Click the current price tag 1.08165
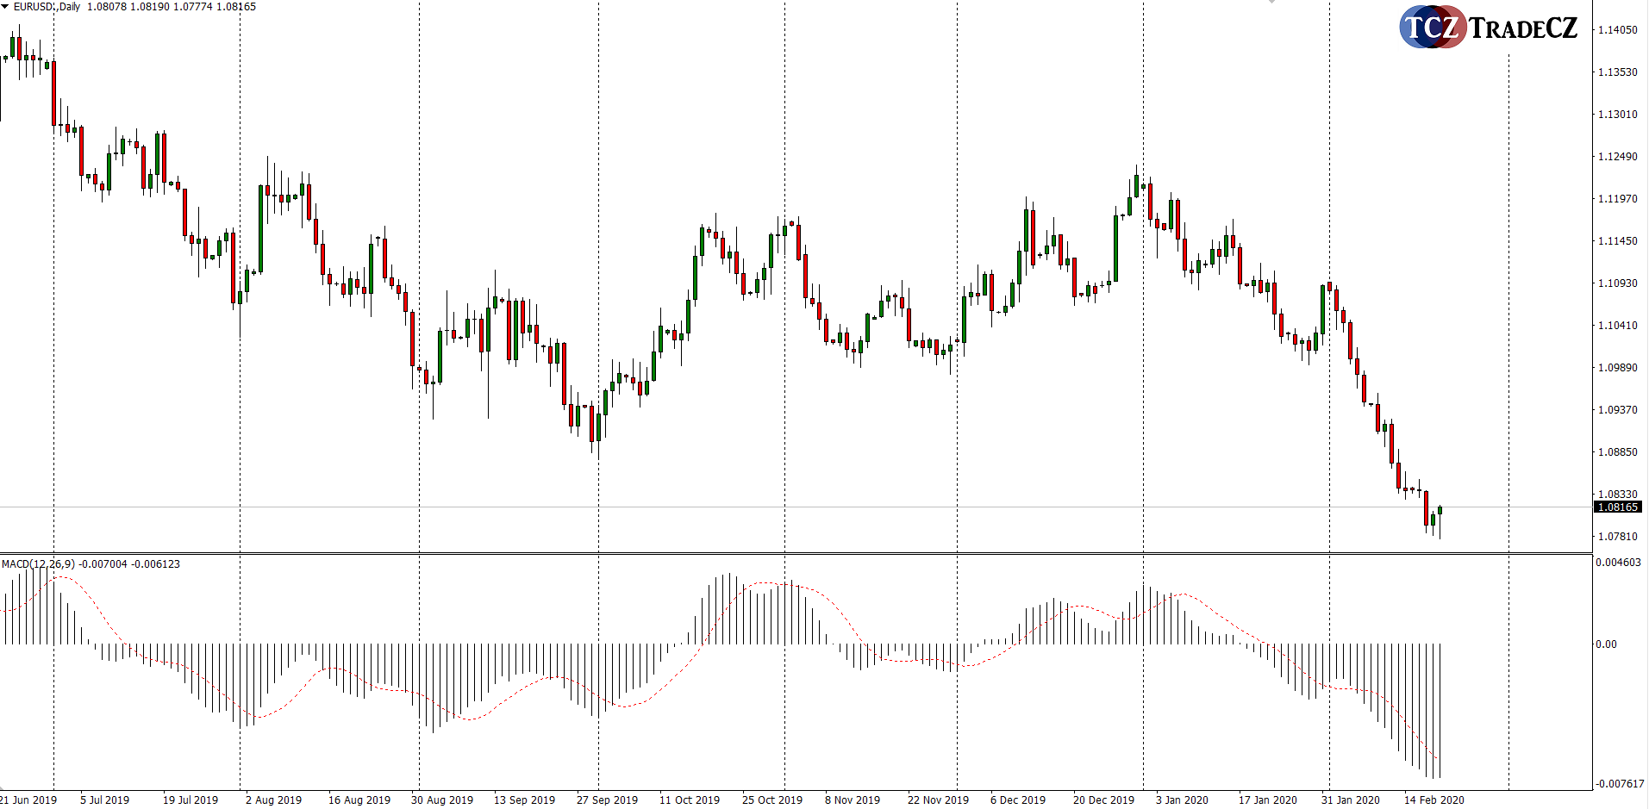 click(1617, 507)
